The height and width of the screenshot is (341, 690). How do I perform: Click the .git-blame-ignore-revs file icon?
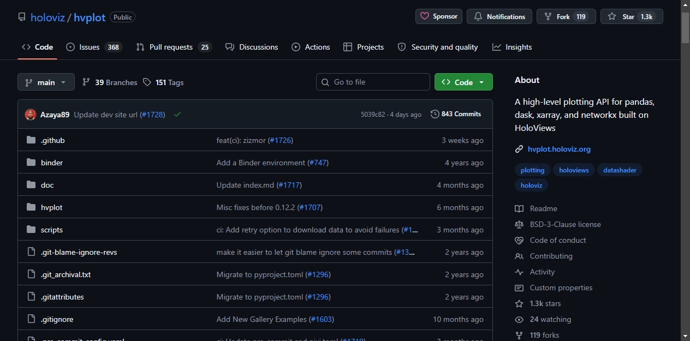[31, 252]
